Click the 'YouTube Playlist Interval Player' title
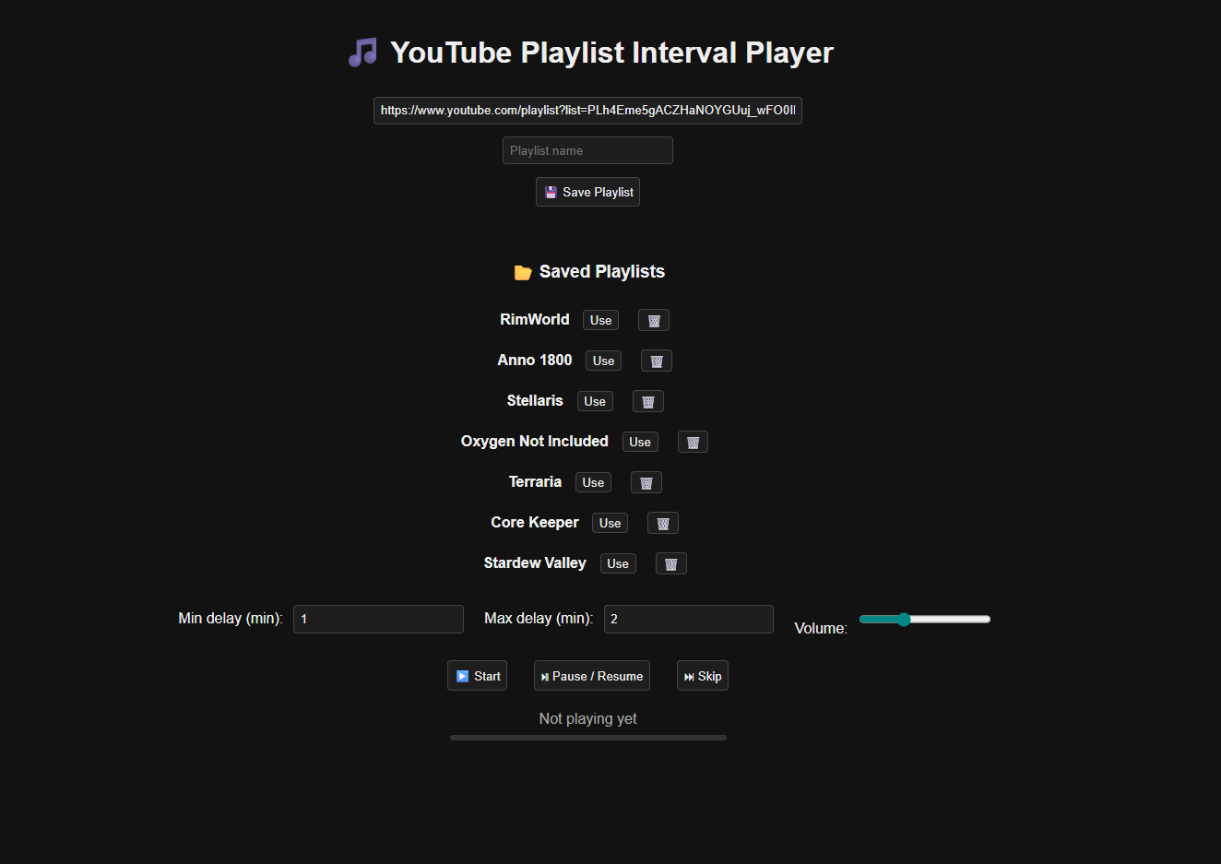Image resolution: width=1221 pixels, height=864 pixels. coord(611,53)
